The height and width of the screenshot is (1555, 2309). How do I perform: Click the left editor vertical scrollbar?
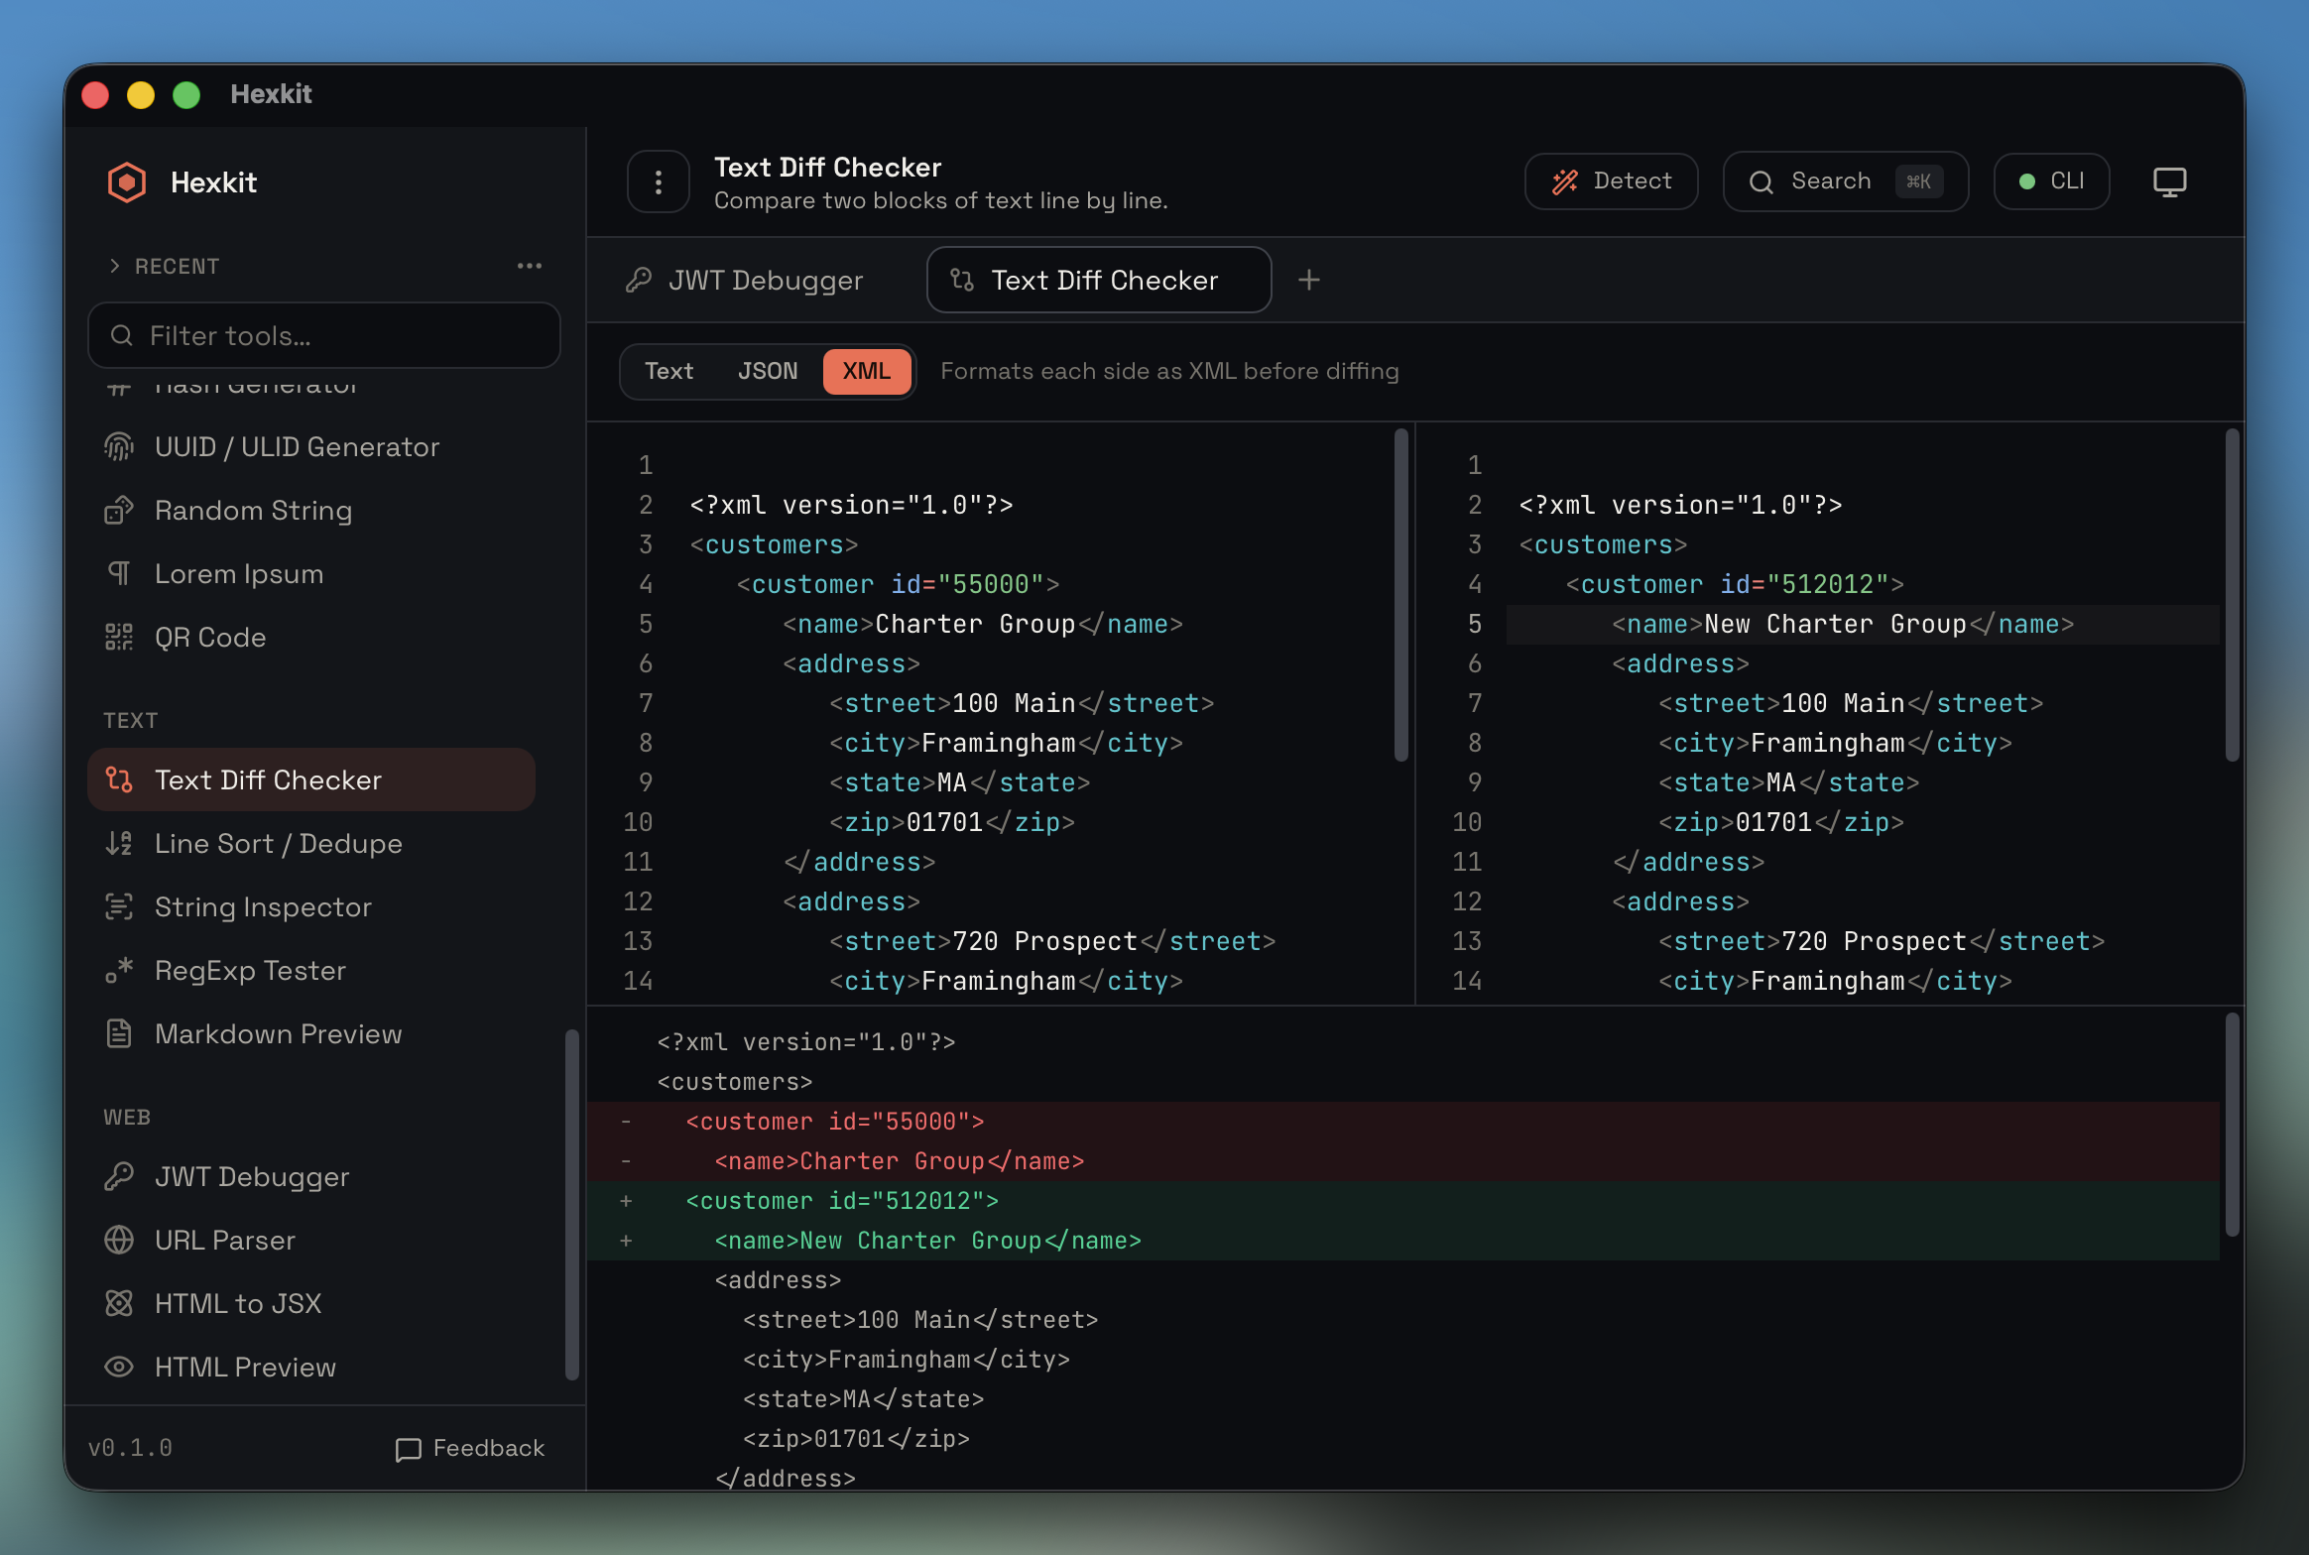[1400, 595]
